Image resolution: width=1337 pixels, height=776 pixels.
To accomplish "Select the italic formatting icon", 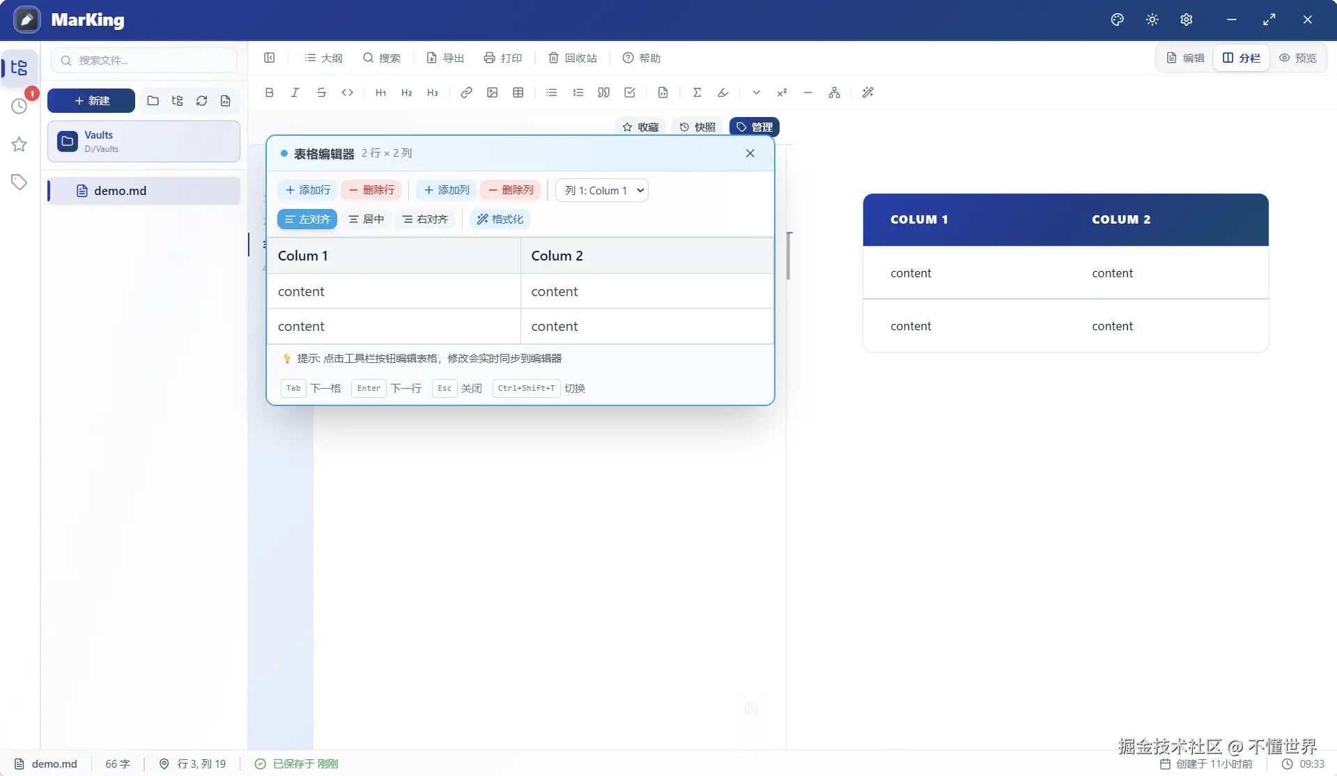I will click(x=295, y=92).
